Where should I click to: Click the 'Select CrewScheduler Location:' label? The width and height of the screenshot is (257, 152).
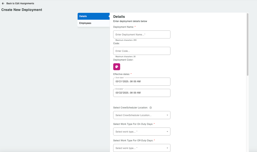tap(131, 108)
